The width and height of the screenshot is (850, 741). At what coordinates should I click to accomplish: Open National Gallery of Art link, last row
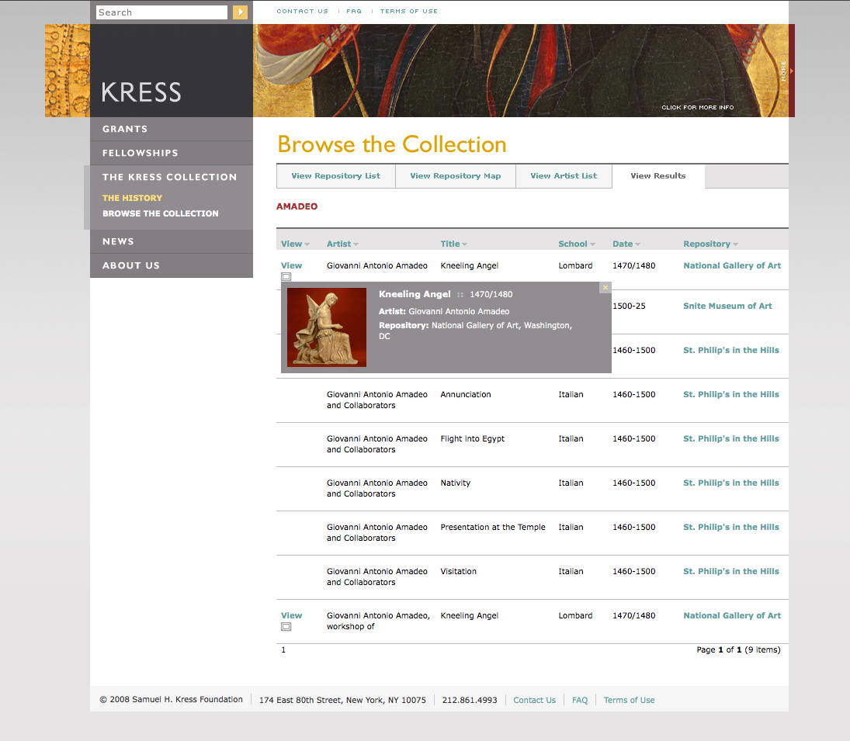(x=732, y=615)
